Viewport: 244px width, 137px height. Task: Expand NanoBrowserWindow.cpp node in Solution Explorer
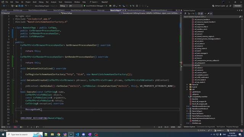(187, 107)
